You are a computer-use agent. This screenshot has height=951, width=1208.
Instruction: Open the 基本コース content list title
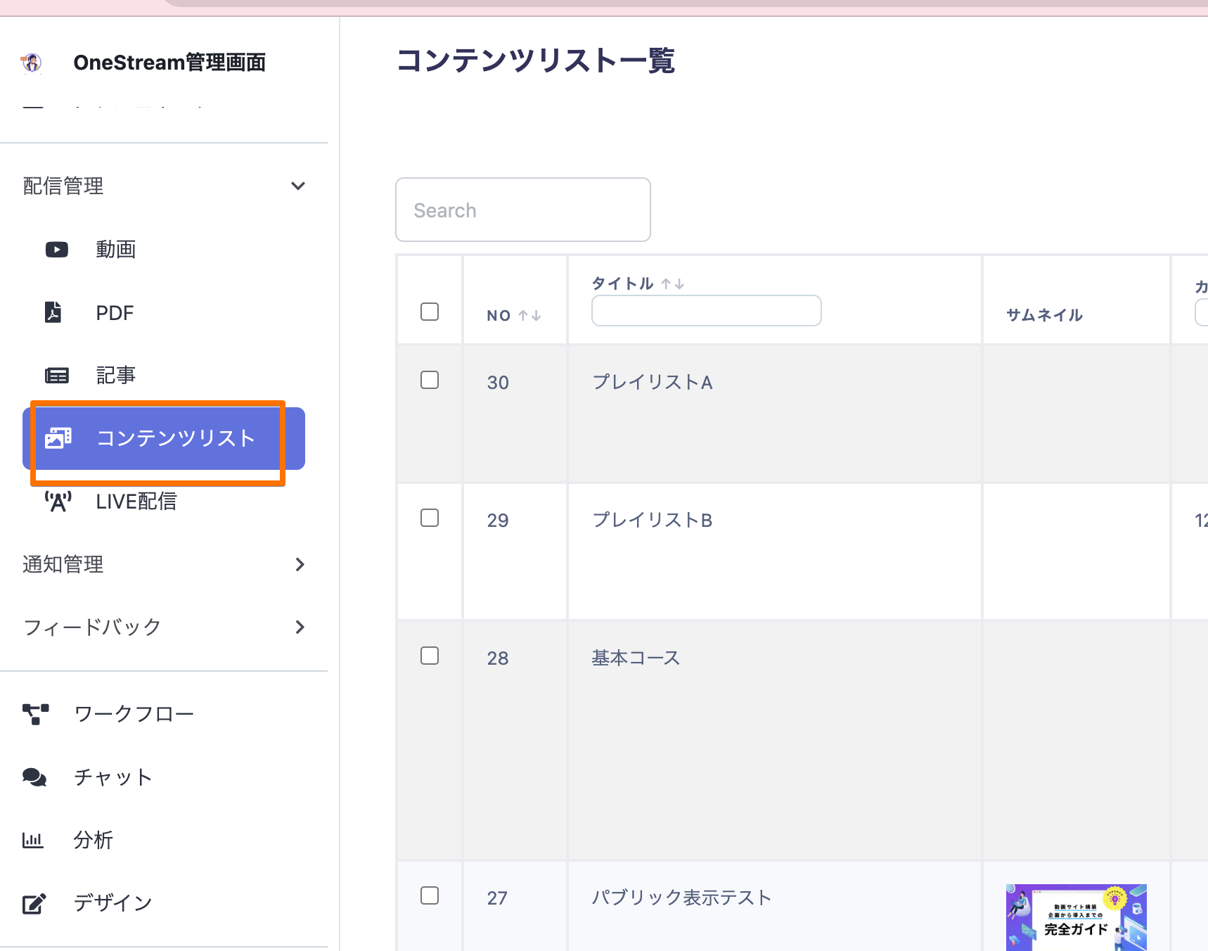(636, 658)
